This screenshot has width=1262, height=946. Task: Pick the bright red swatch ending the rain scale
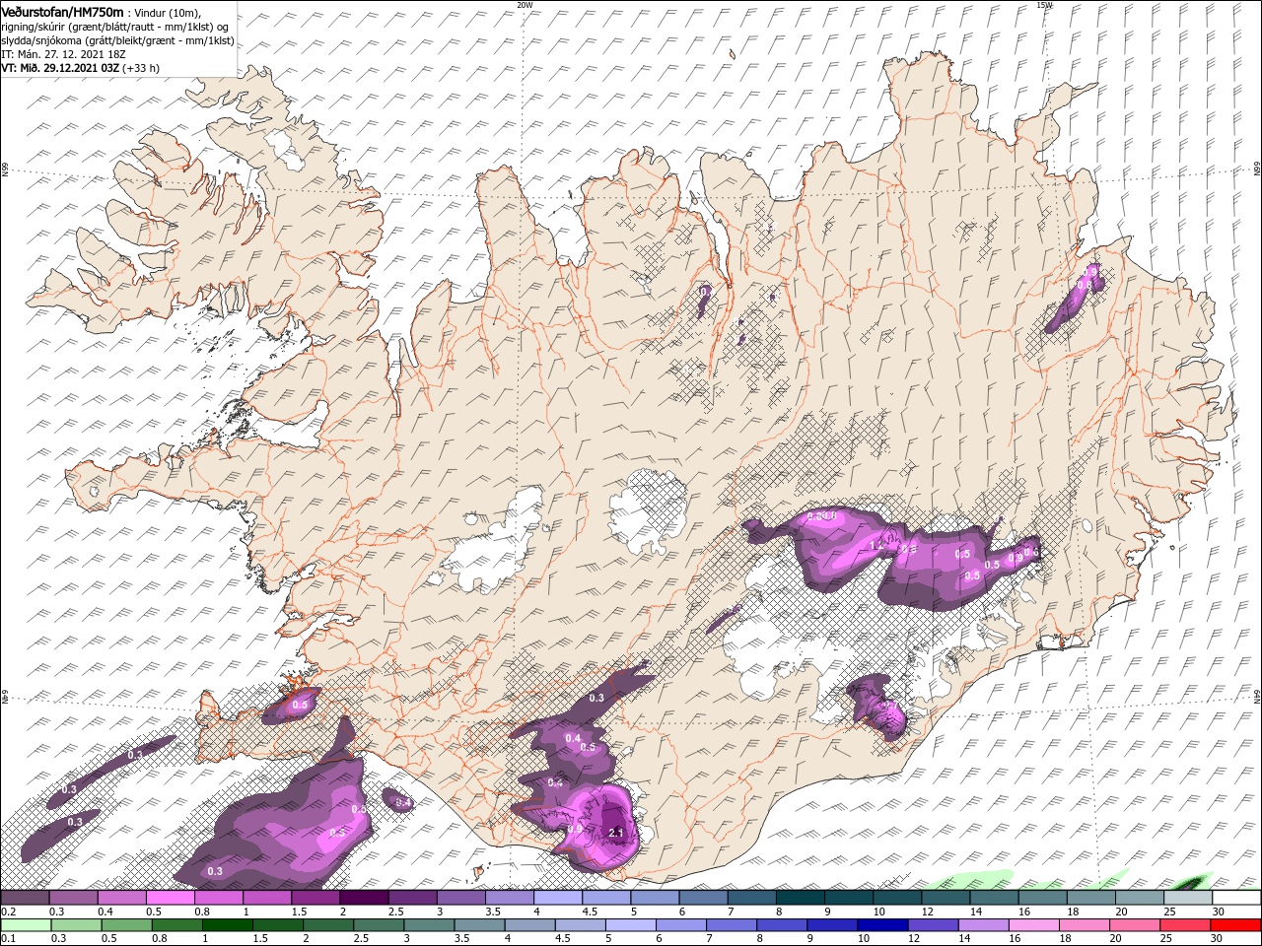pos(1235,925)
